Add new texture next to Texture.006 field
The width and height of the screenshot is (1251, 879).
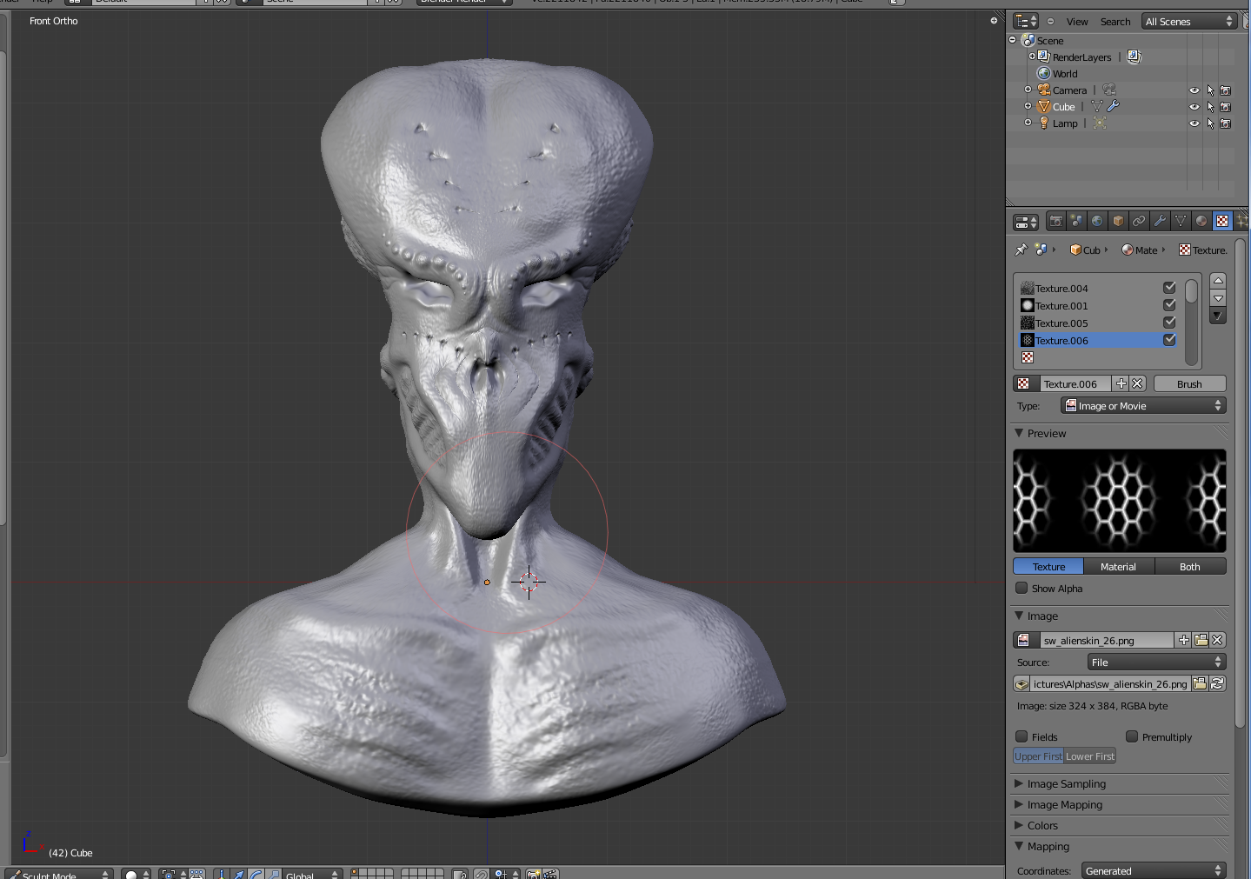pos(1121,383)
